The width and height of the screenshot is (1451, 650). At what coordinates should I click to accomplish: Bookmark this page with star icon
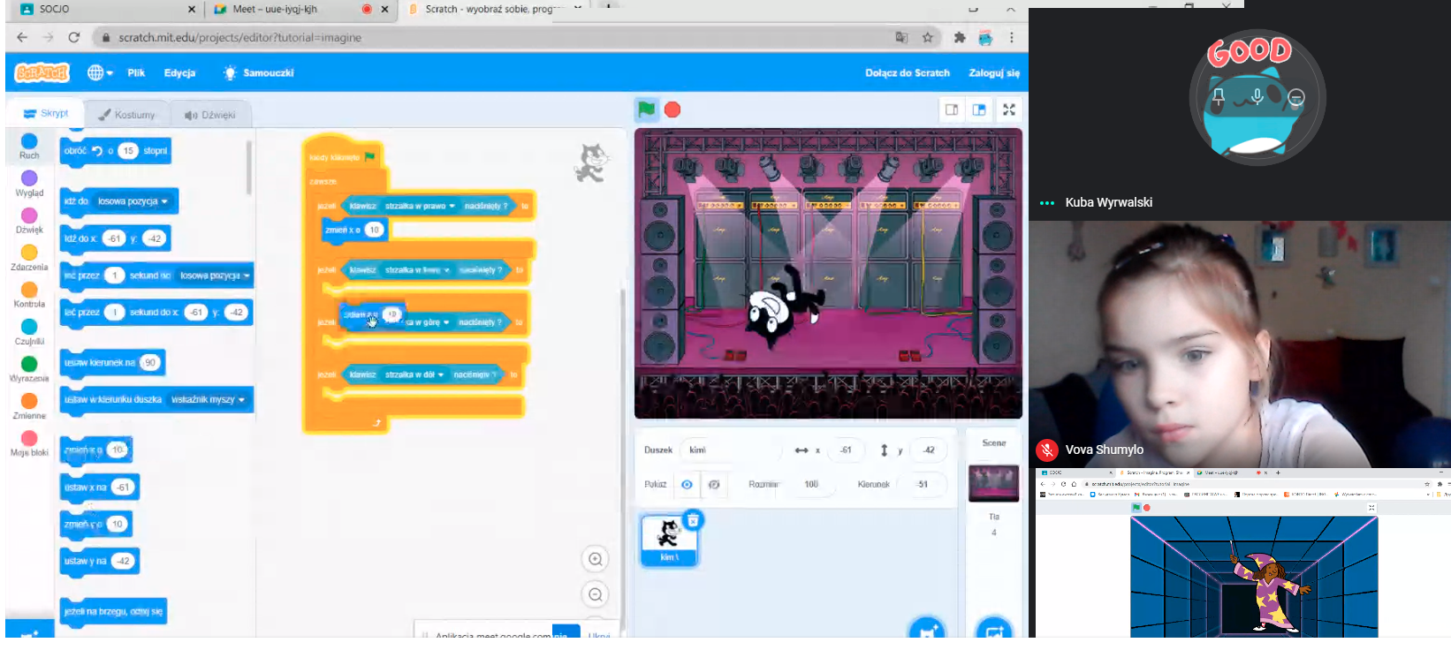click(928, 37)
